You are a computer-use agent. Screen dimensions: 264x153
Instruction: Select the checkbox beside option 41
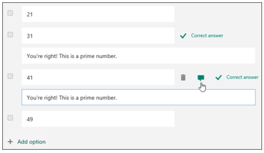click(x=10, y=76)
